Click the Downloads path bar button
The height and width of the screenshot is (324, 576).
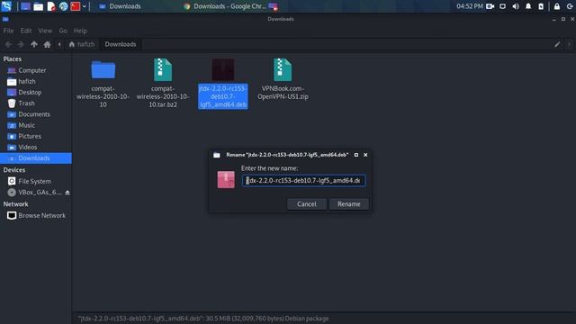[x=121, y=44]
